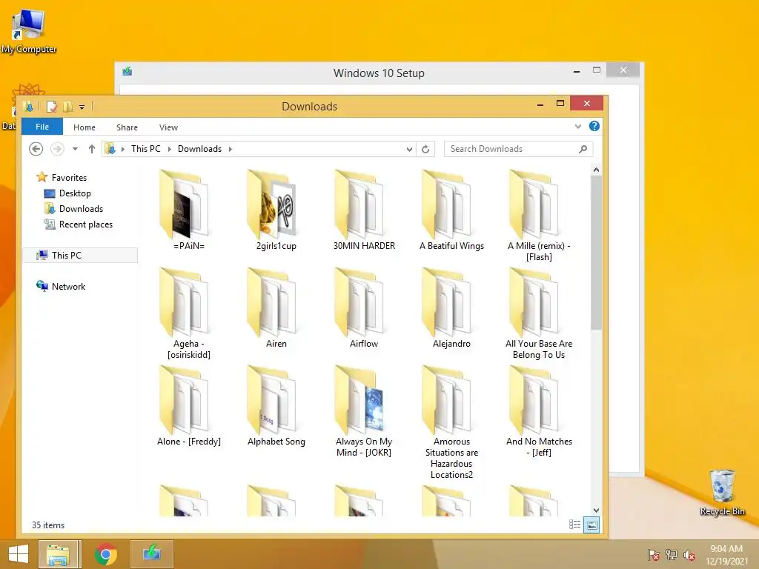759x569 pixels.
Task: Click the vertical scrollbar thumb
Action: coord(596,253)
